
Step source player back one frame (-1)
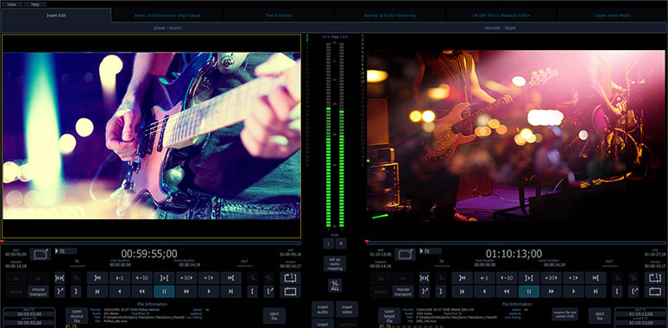tap(120, 278)
